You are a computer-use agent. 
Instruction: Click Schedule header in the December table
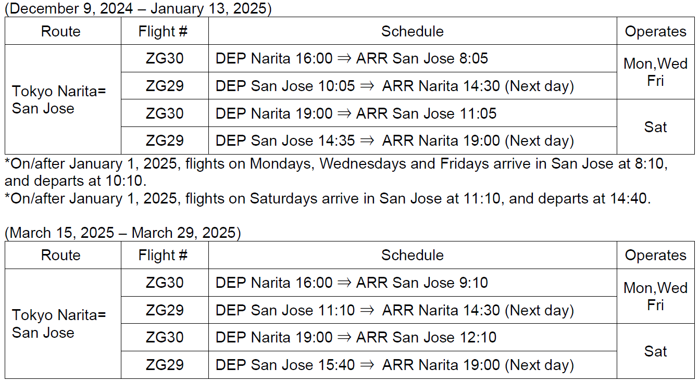[x=412, y=31]
